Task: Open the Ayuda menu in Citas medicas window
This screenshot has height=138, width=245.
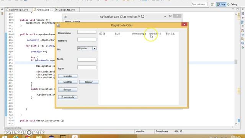Action: (77, 21)
